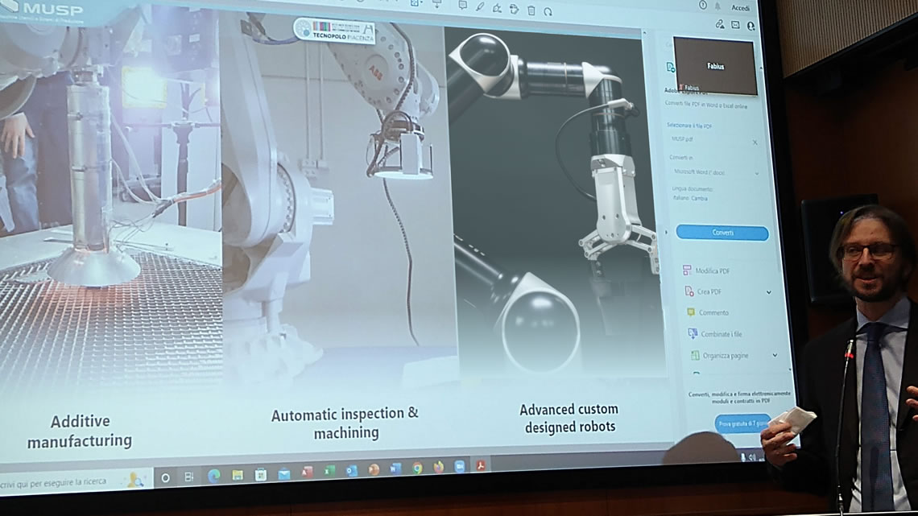The height and width of the screenshot is (516, 918).
Task: Click the Adobe Acrobat taskbar icon
Action: (x=481, y=465)
